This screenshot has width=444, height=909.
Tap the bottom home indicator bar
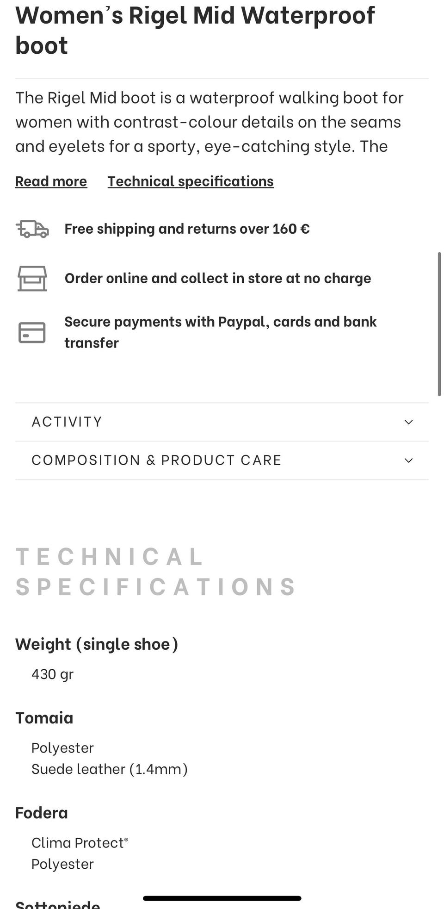coord(222,898)
